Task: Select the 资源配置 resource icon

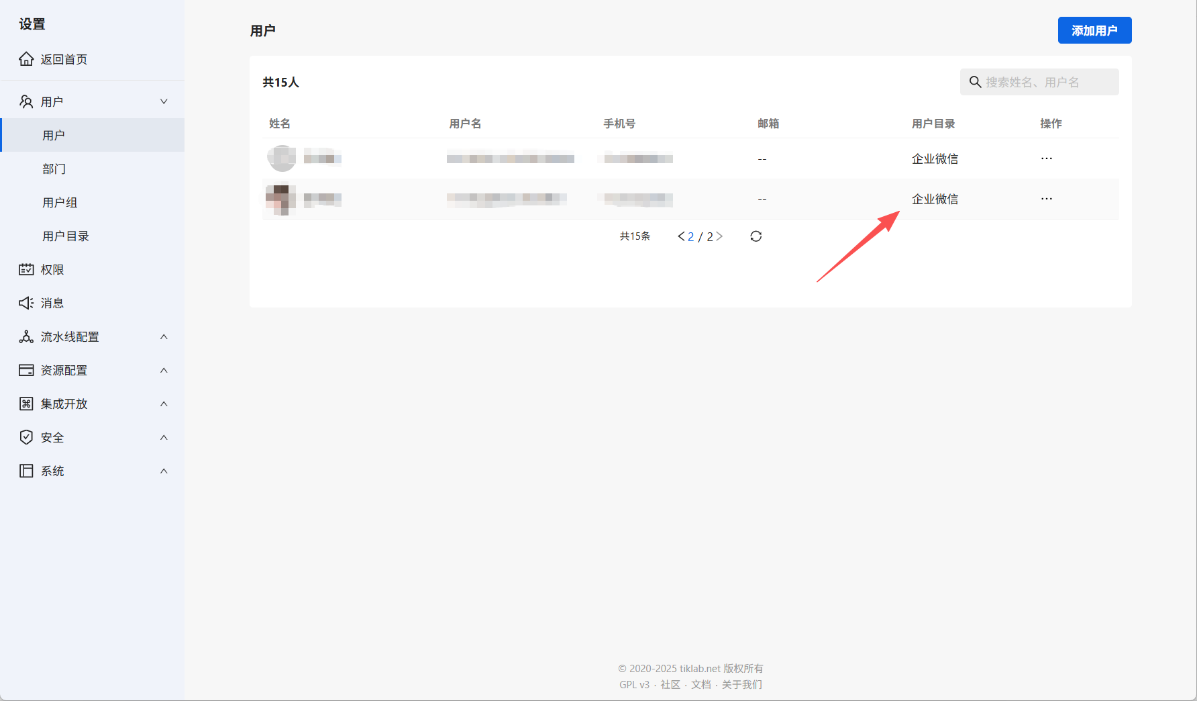Action: click(x=26, y=370)
